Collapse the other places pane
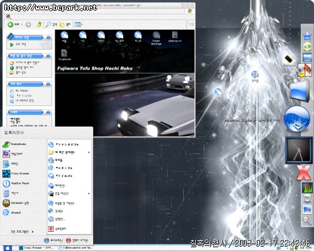314x251 pixels. 48,84
